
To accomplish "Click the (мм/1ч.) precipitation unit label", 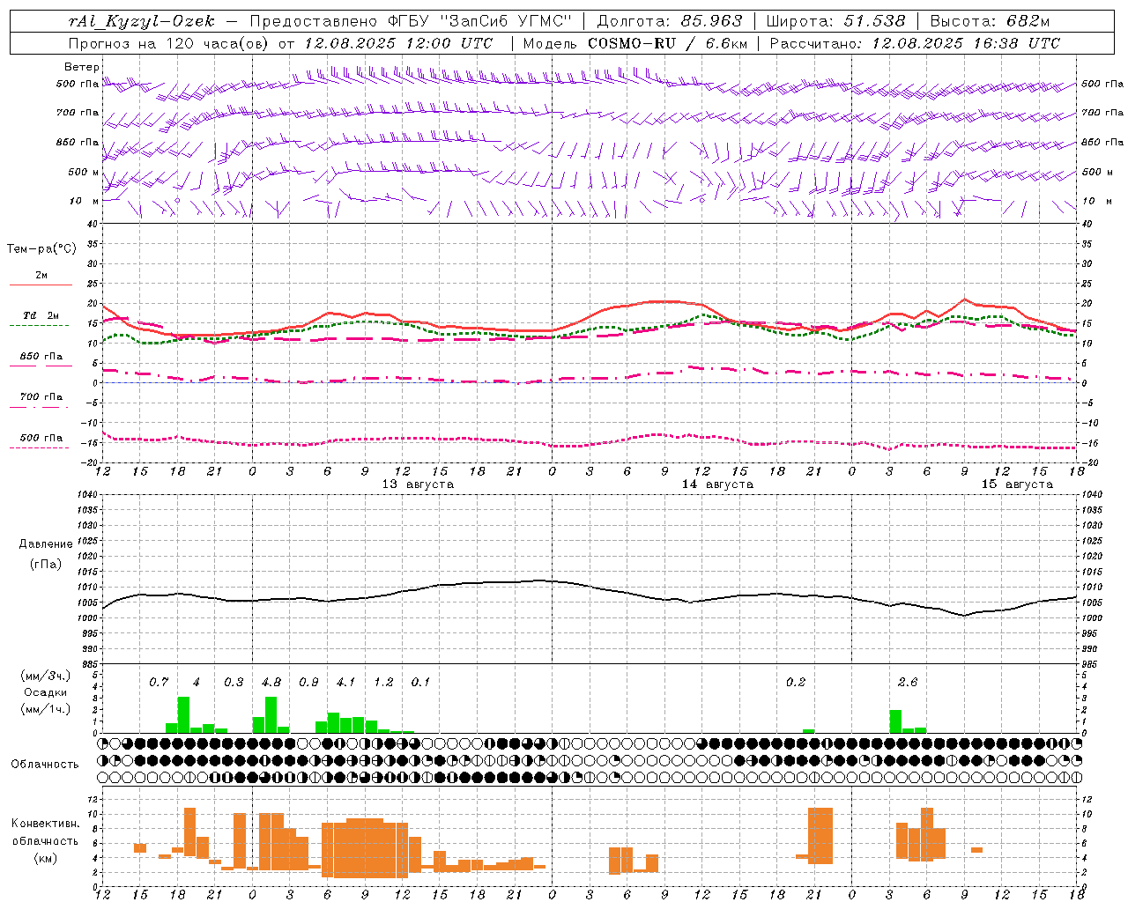I will point(44,709).
